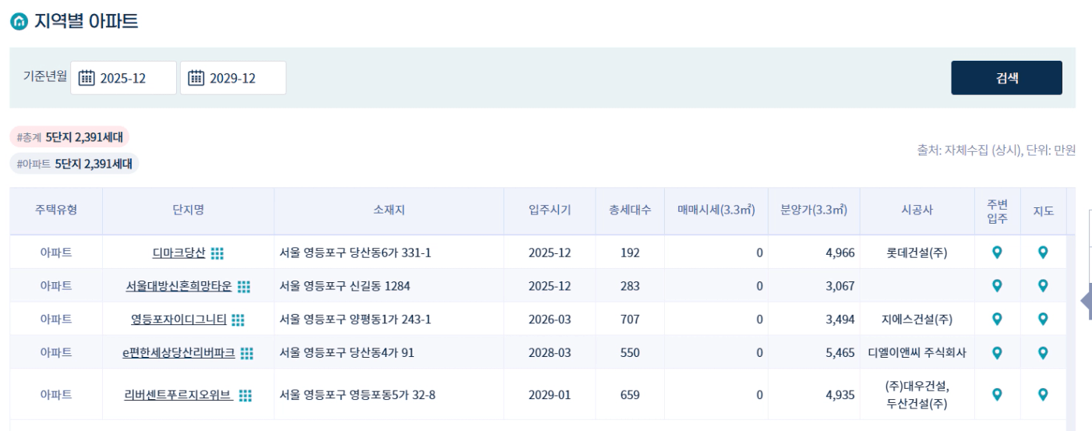This screenshot has height=431, width=1092.
Task: Open 지도 map pin for 리버센트푸르지오위브 row
Action: [1043, 394]
